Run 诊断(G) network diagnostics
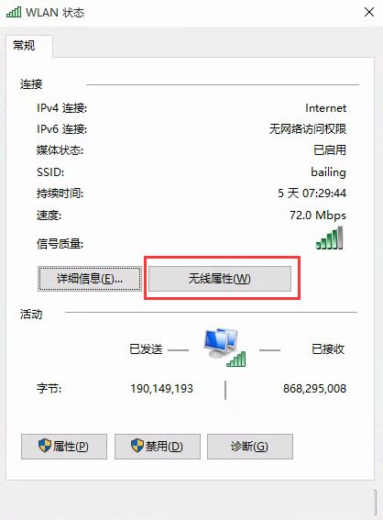This screenshot has height=520, width=383. pos(250,447)
